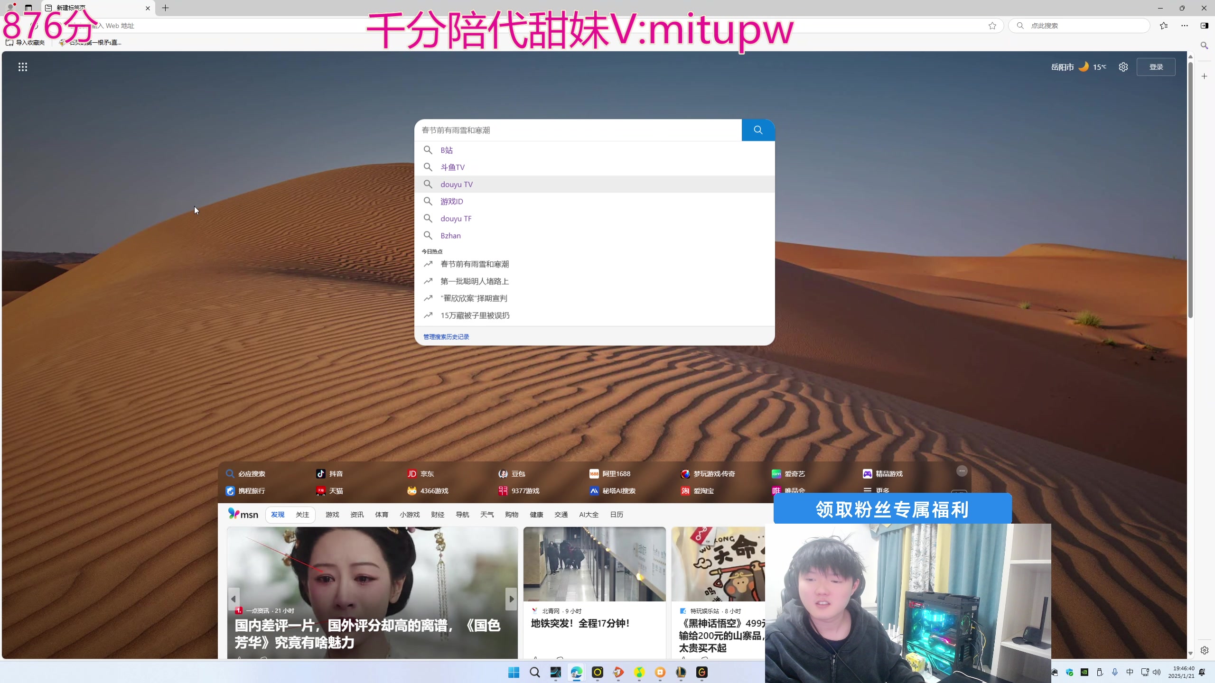Viewport: 1215px width, 683px height.
Task: Open a new browser tab
Action: 166,8
